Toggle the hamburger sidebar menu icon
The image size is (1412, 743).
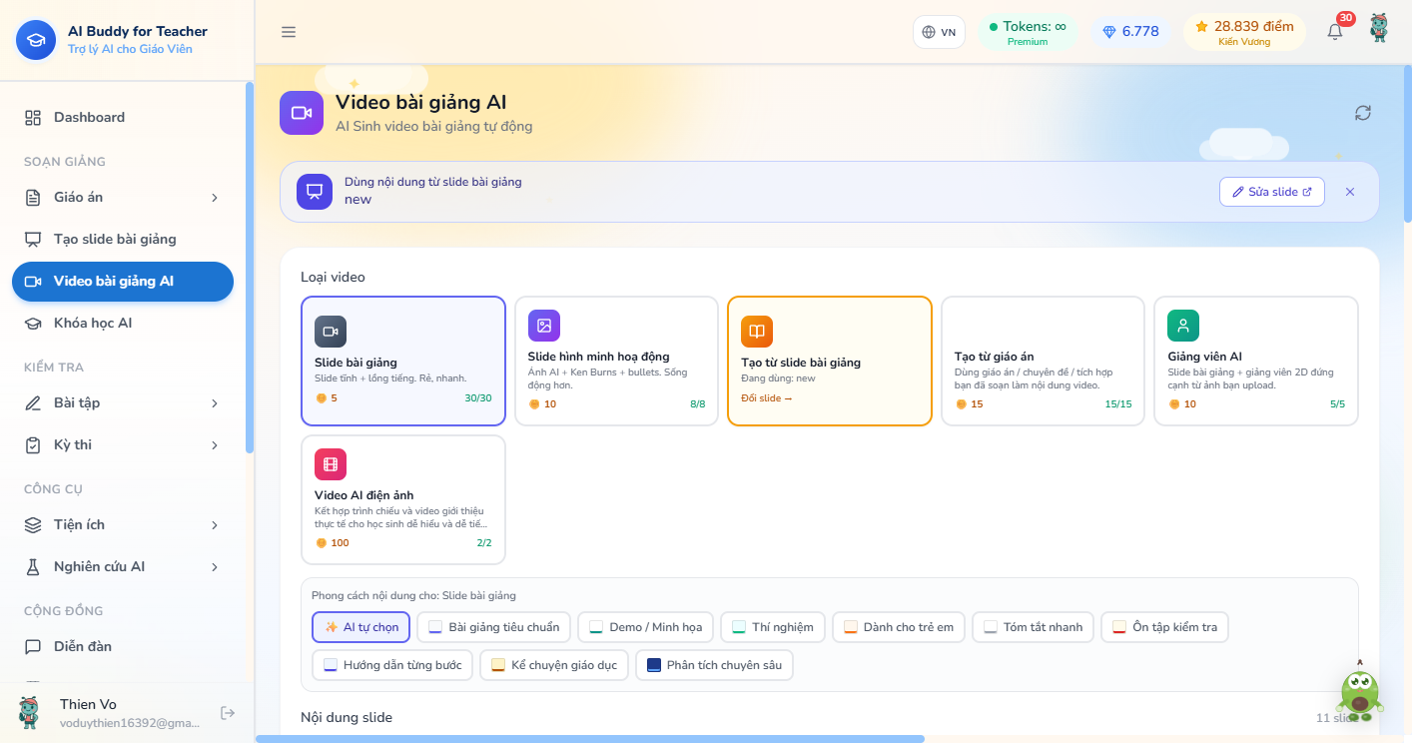click(x=289, y=32)
